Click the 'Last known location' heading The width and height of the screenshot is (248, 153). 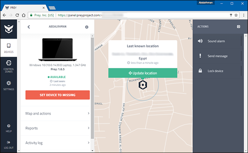tap(143, 46)
